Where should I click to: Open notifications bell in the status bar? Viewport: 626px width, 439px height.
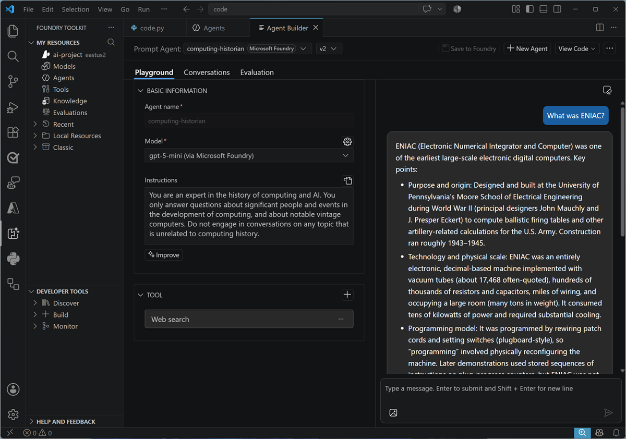coord(616,433)
